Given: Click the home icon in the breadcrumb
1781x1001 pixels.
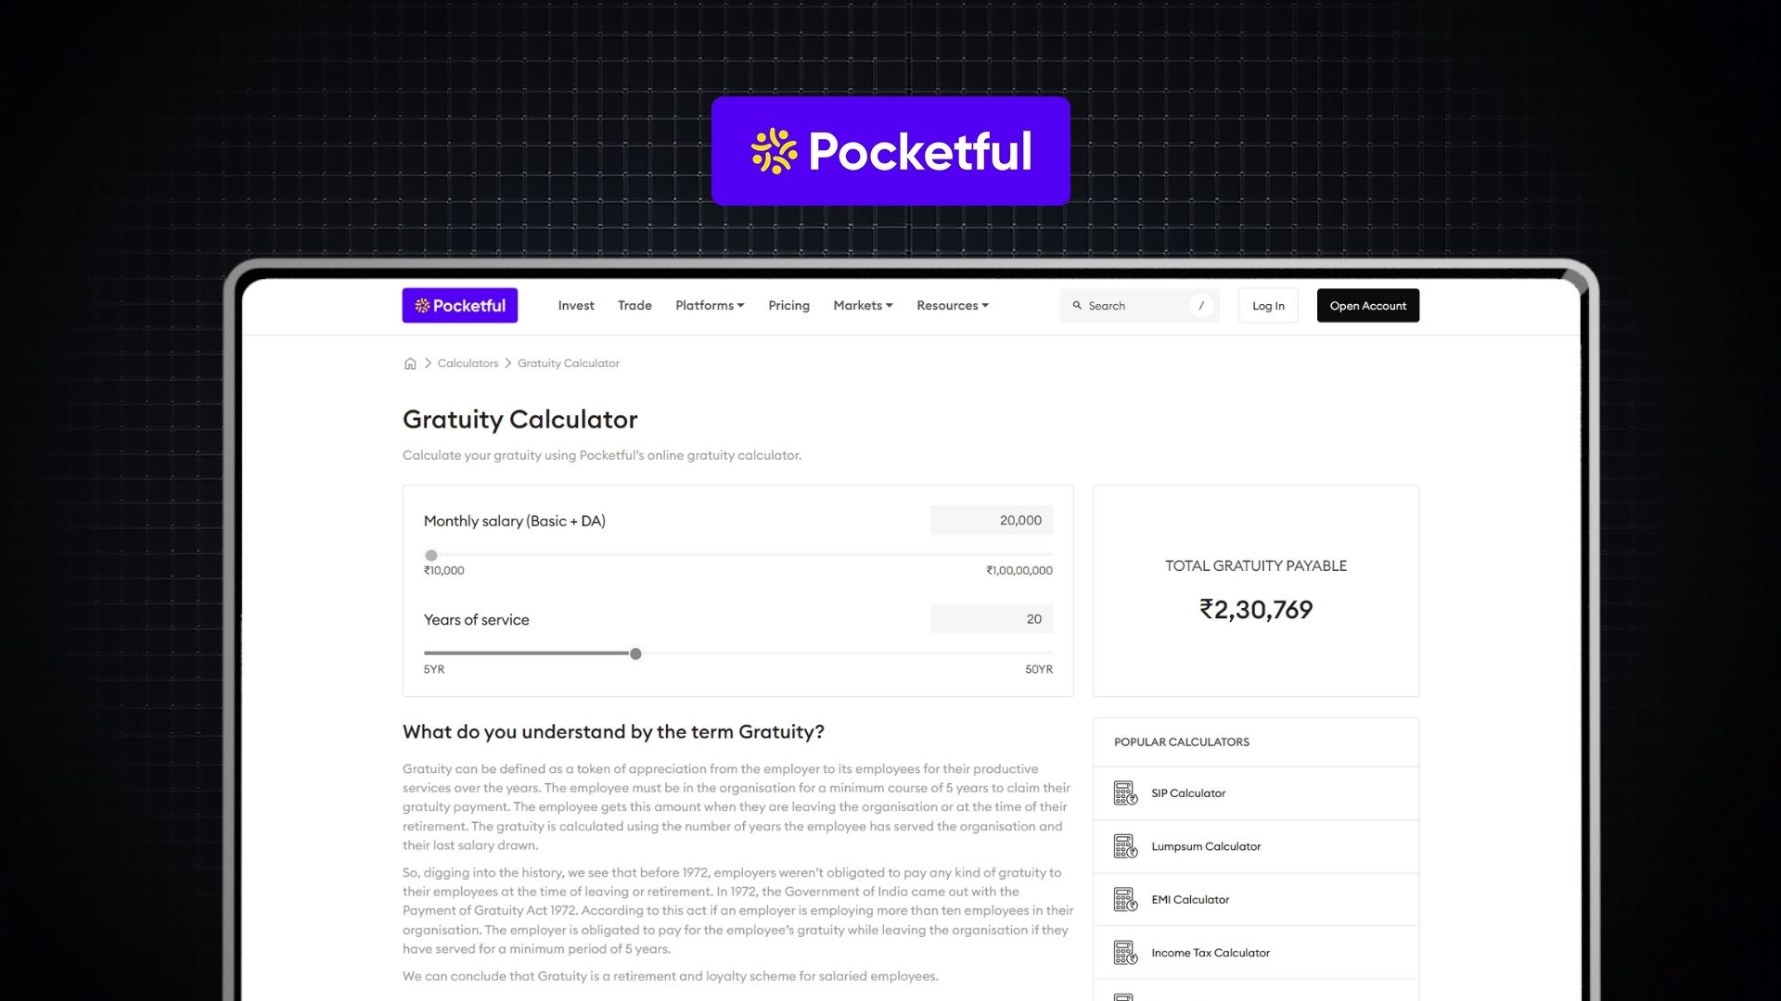Looking at the screenshot, I should (410, 362).
